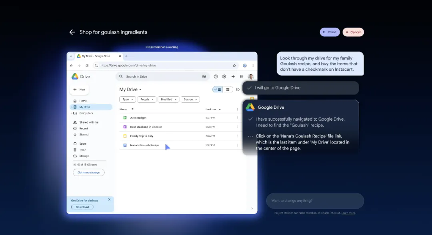Screen dimensions: 432x235
Task: Open the browser tab list chevron
Action: (71, 56)
